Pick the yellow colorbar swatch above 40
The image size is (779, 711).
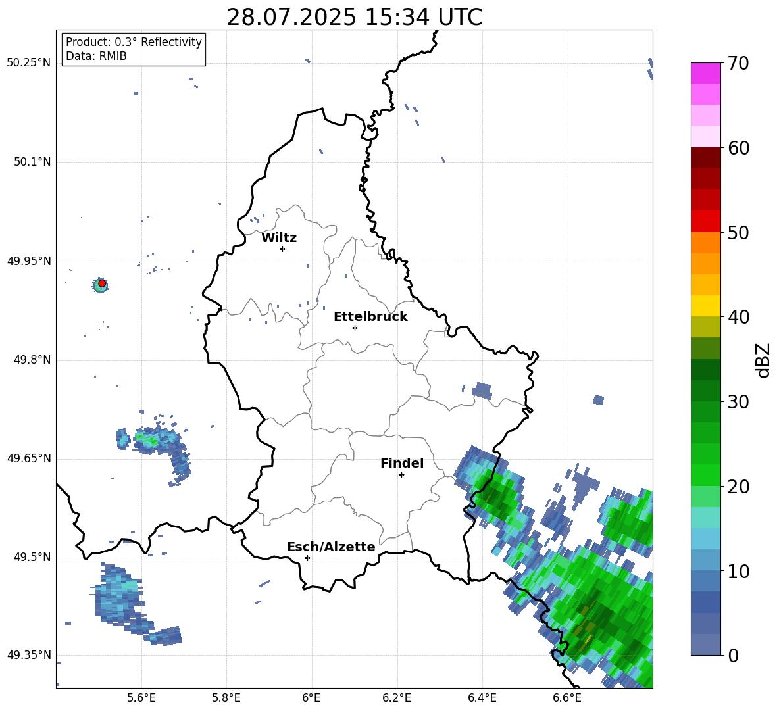click(x=705, y=306)
